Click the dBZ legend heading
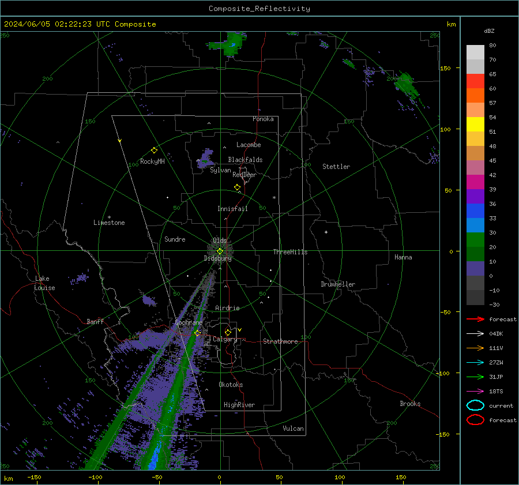 [489, 31]
